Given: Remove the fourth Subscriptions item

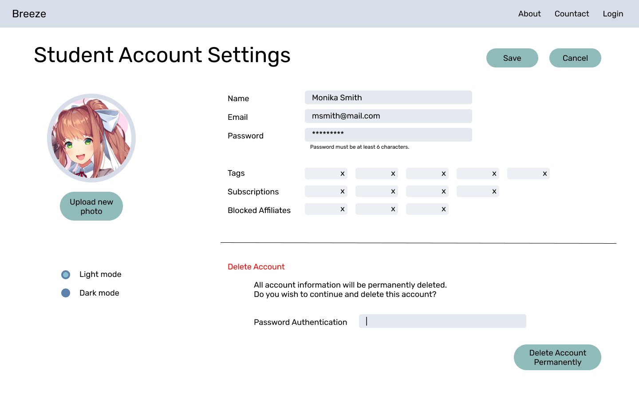Looking at the screenshot, I should [x=494, y=191].
